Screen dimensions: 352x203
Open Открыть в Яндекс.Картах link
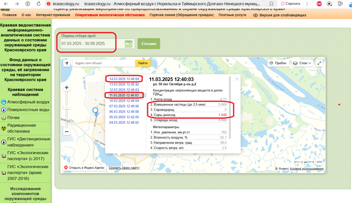85,168
